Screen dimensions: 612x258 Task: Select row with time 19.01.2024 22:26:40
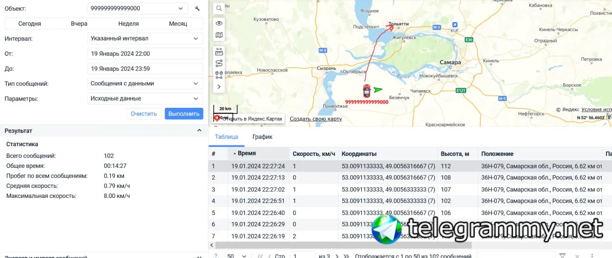410,213
